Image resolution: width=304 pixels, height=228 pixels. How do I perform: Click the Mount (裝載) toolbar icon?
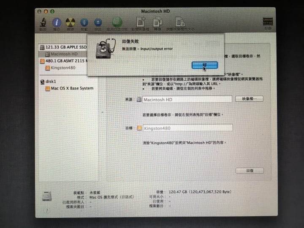pyautogui.click(x=84, y=23)
